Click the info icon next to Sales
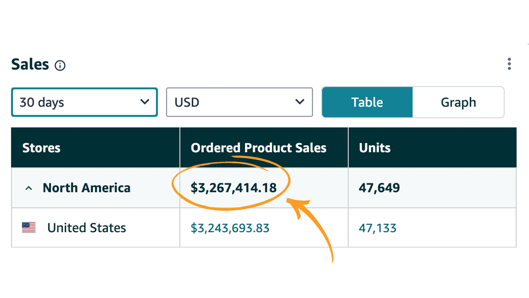529x298 pixels. (60, 65)
